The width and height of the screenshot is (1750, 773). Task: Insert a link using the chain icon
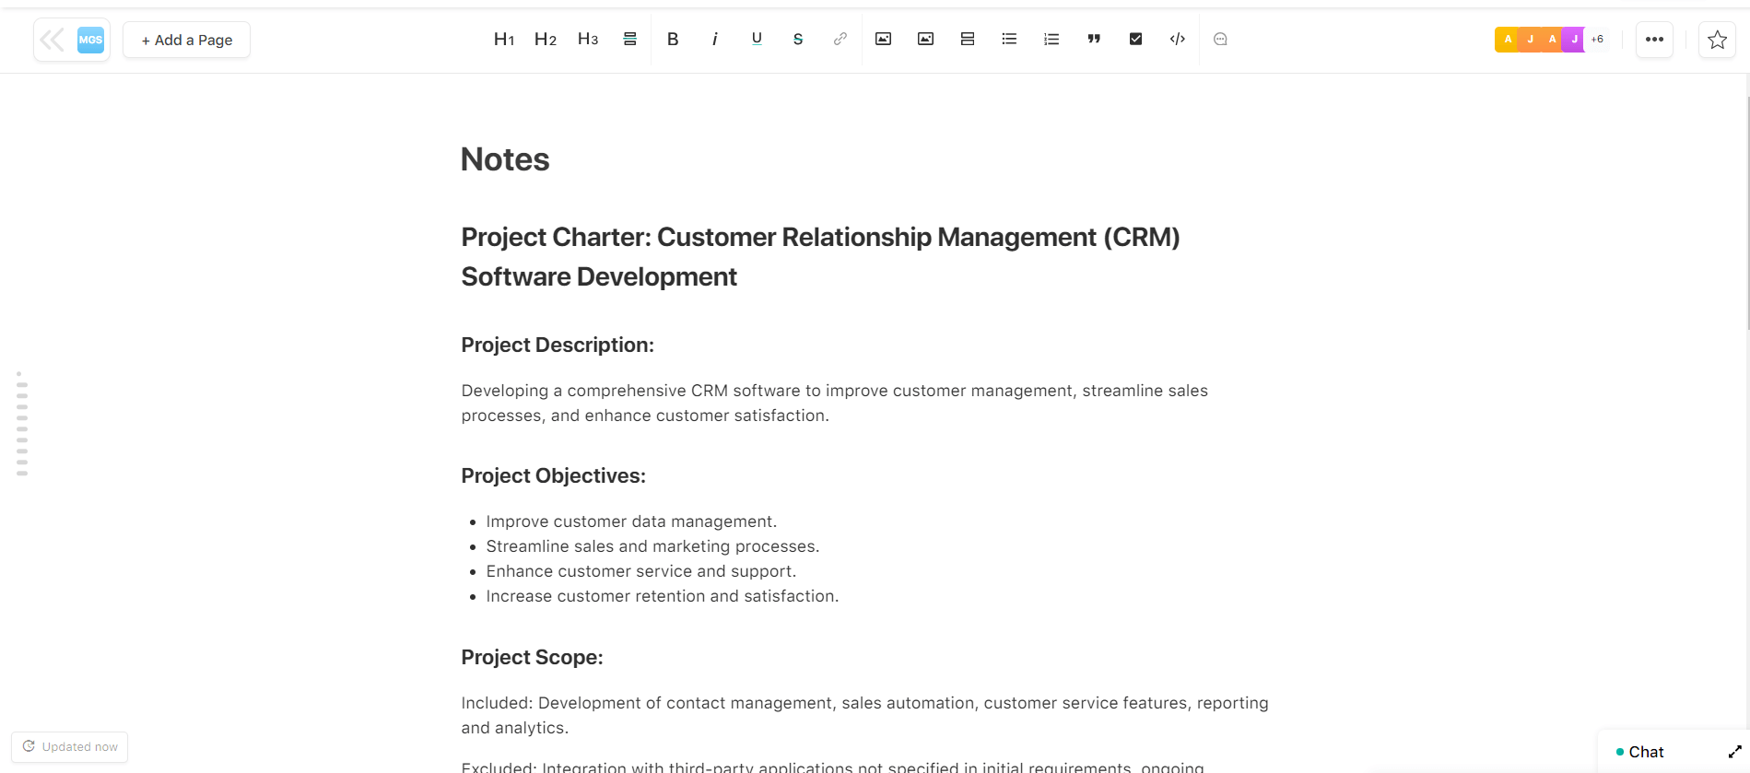[x=840, y=39]
